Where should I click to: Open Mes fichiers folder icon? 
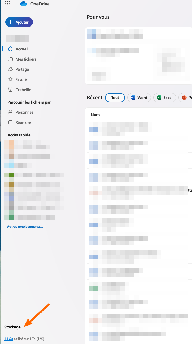coord(10,59)
